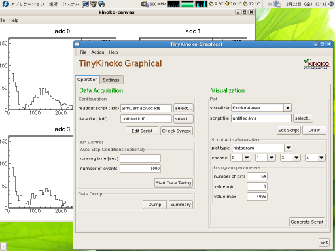
Task: Open the GNOME foot Applications icon
Action: coord(5,4)
